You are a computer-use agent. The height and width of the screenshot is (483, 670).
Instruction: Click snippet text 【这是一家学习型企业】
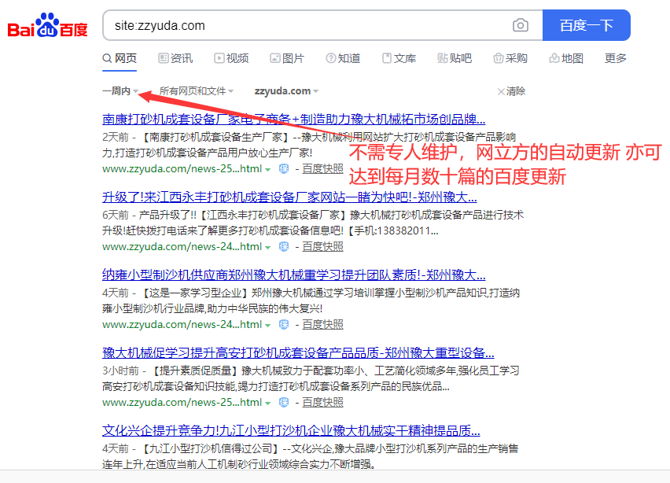coord(195,293)
